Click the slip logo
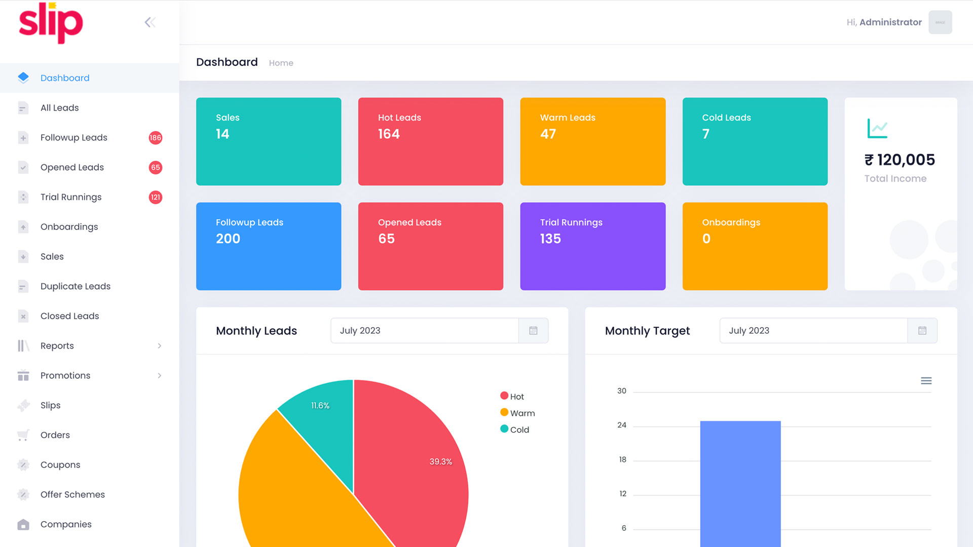The image size is (973, 547). [x=51, y=23]
